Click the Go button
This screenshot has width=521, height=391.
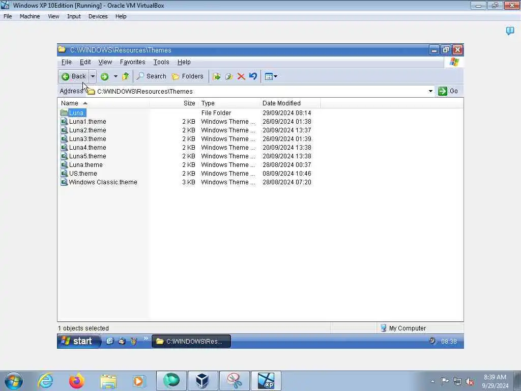(448, 91)
